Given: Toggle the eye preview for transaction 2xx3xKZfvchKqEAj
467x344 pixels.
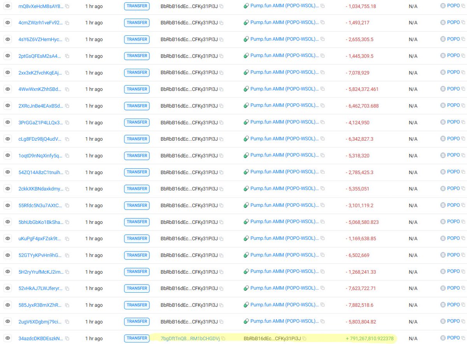Looking at the screenshot, I should 7,72.
